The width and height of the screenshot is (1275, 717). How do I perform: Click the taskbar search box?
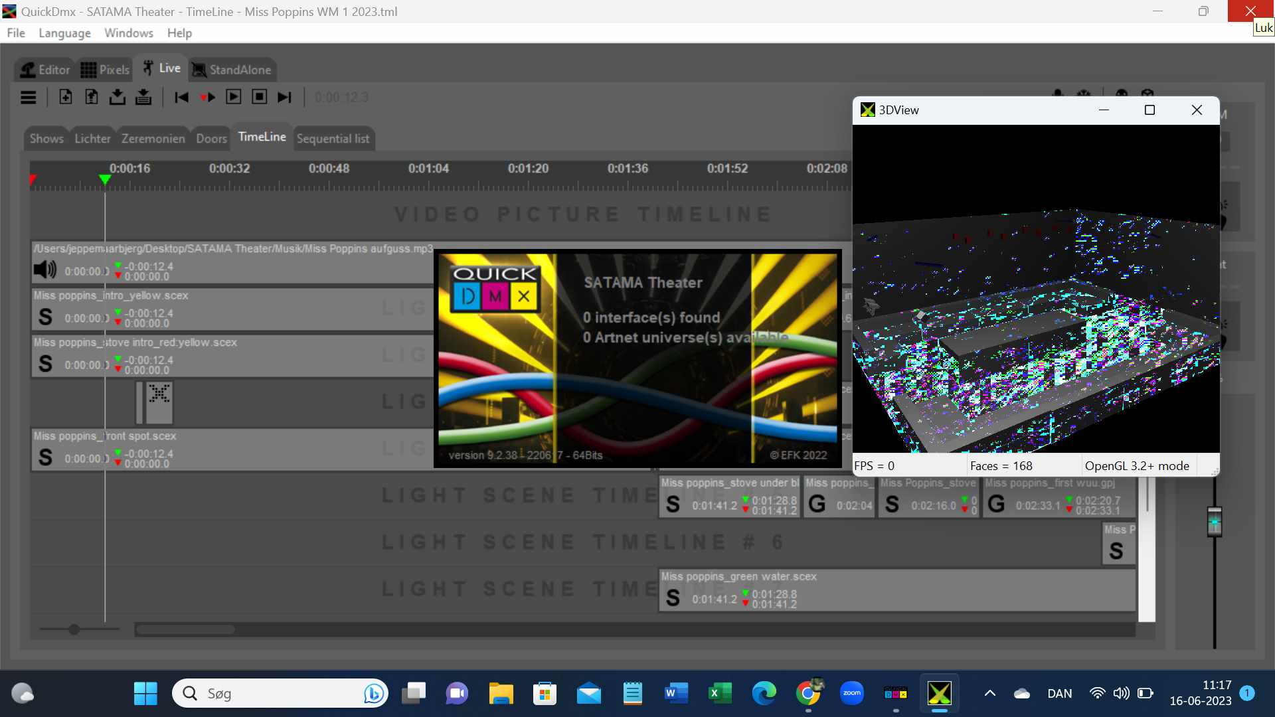tap(280, 694)
